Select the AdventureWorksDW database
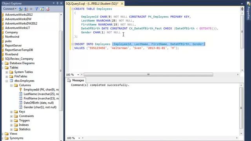251x141 pixels. click(x=18, y=19)
